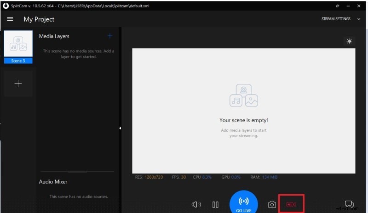Click the SplitCam logo in title bar

click(5, 5)
